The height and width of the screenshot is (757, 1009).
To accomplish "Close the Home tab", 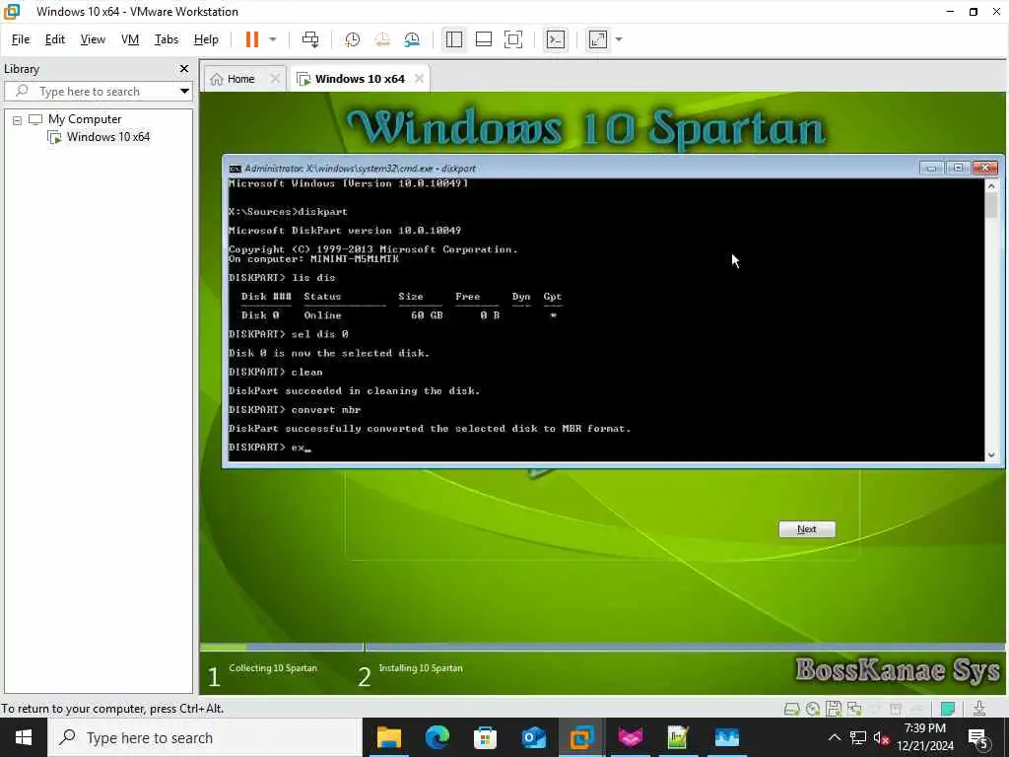I will (275, 79).
